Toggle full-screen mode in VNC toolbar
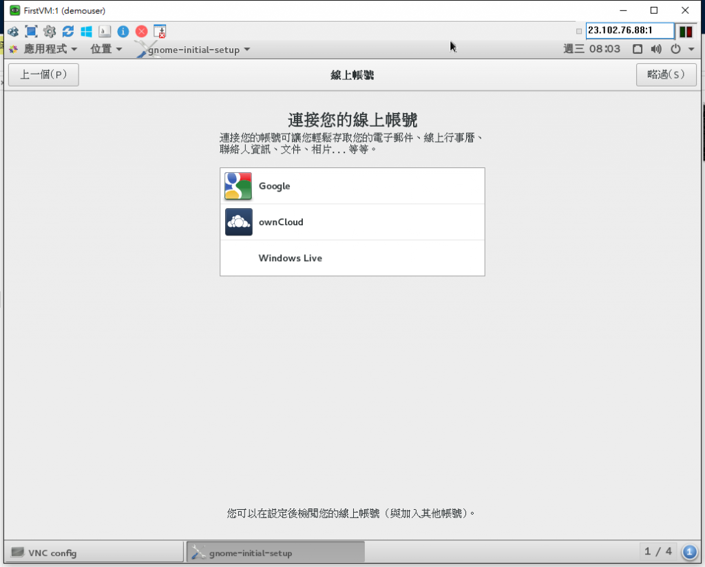 [31, 32]
